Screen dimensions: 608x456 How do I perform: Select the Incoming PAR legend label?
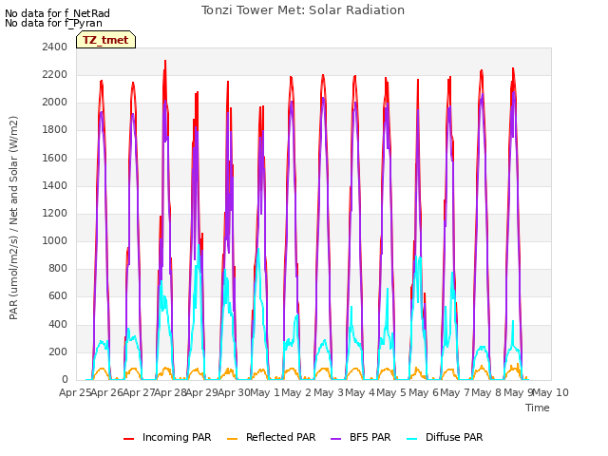tap(177, 437)
